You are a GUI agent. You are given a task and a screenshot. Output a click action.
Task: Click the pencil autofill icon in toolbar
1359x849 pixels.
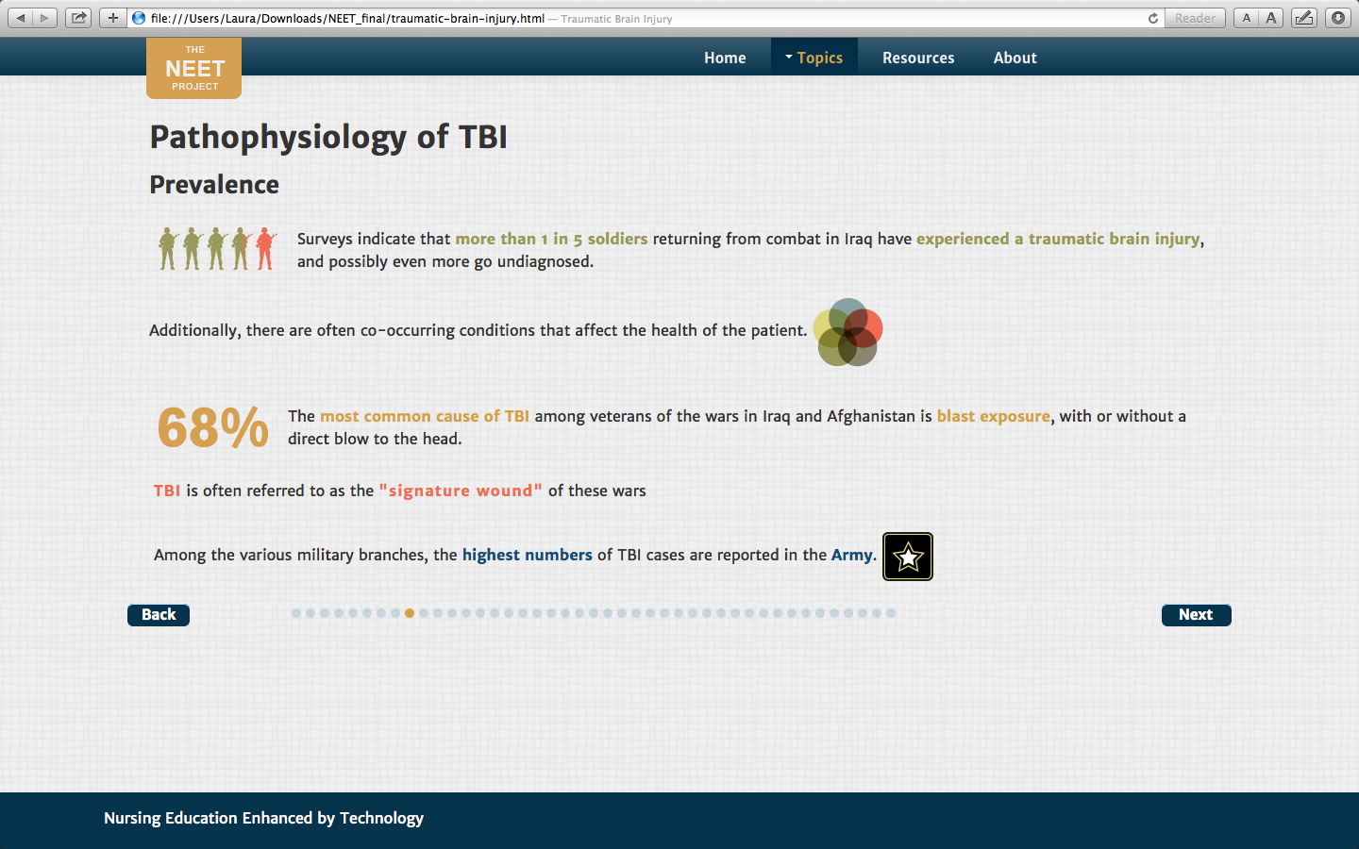tap(1304, 18)
